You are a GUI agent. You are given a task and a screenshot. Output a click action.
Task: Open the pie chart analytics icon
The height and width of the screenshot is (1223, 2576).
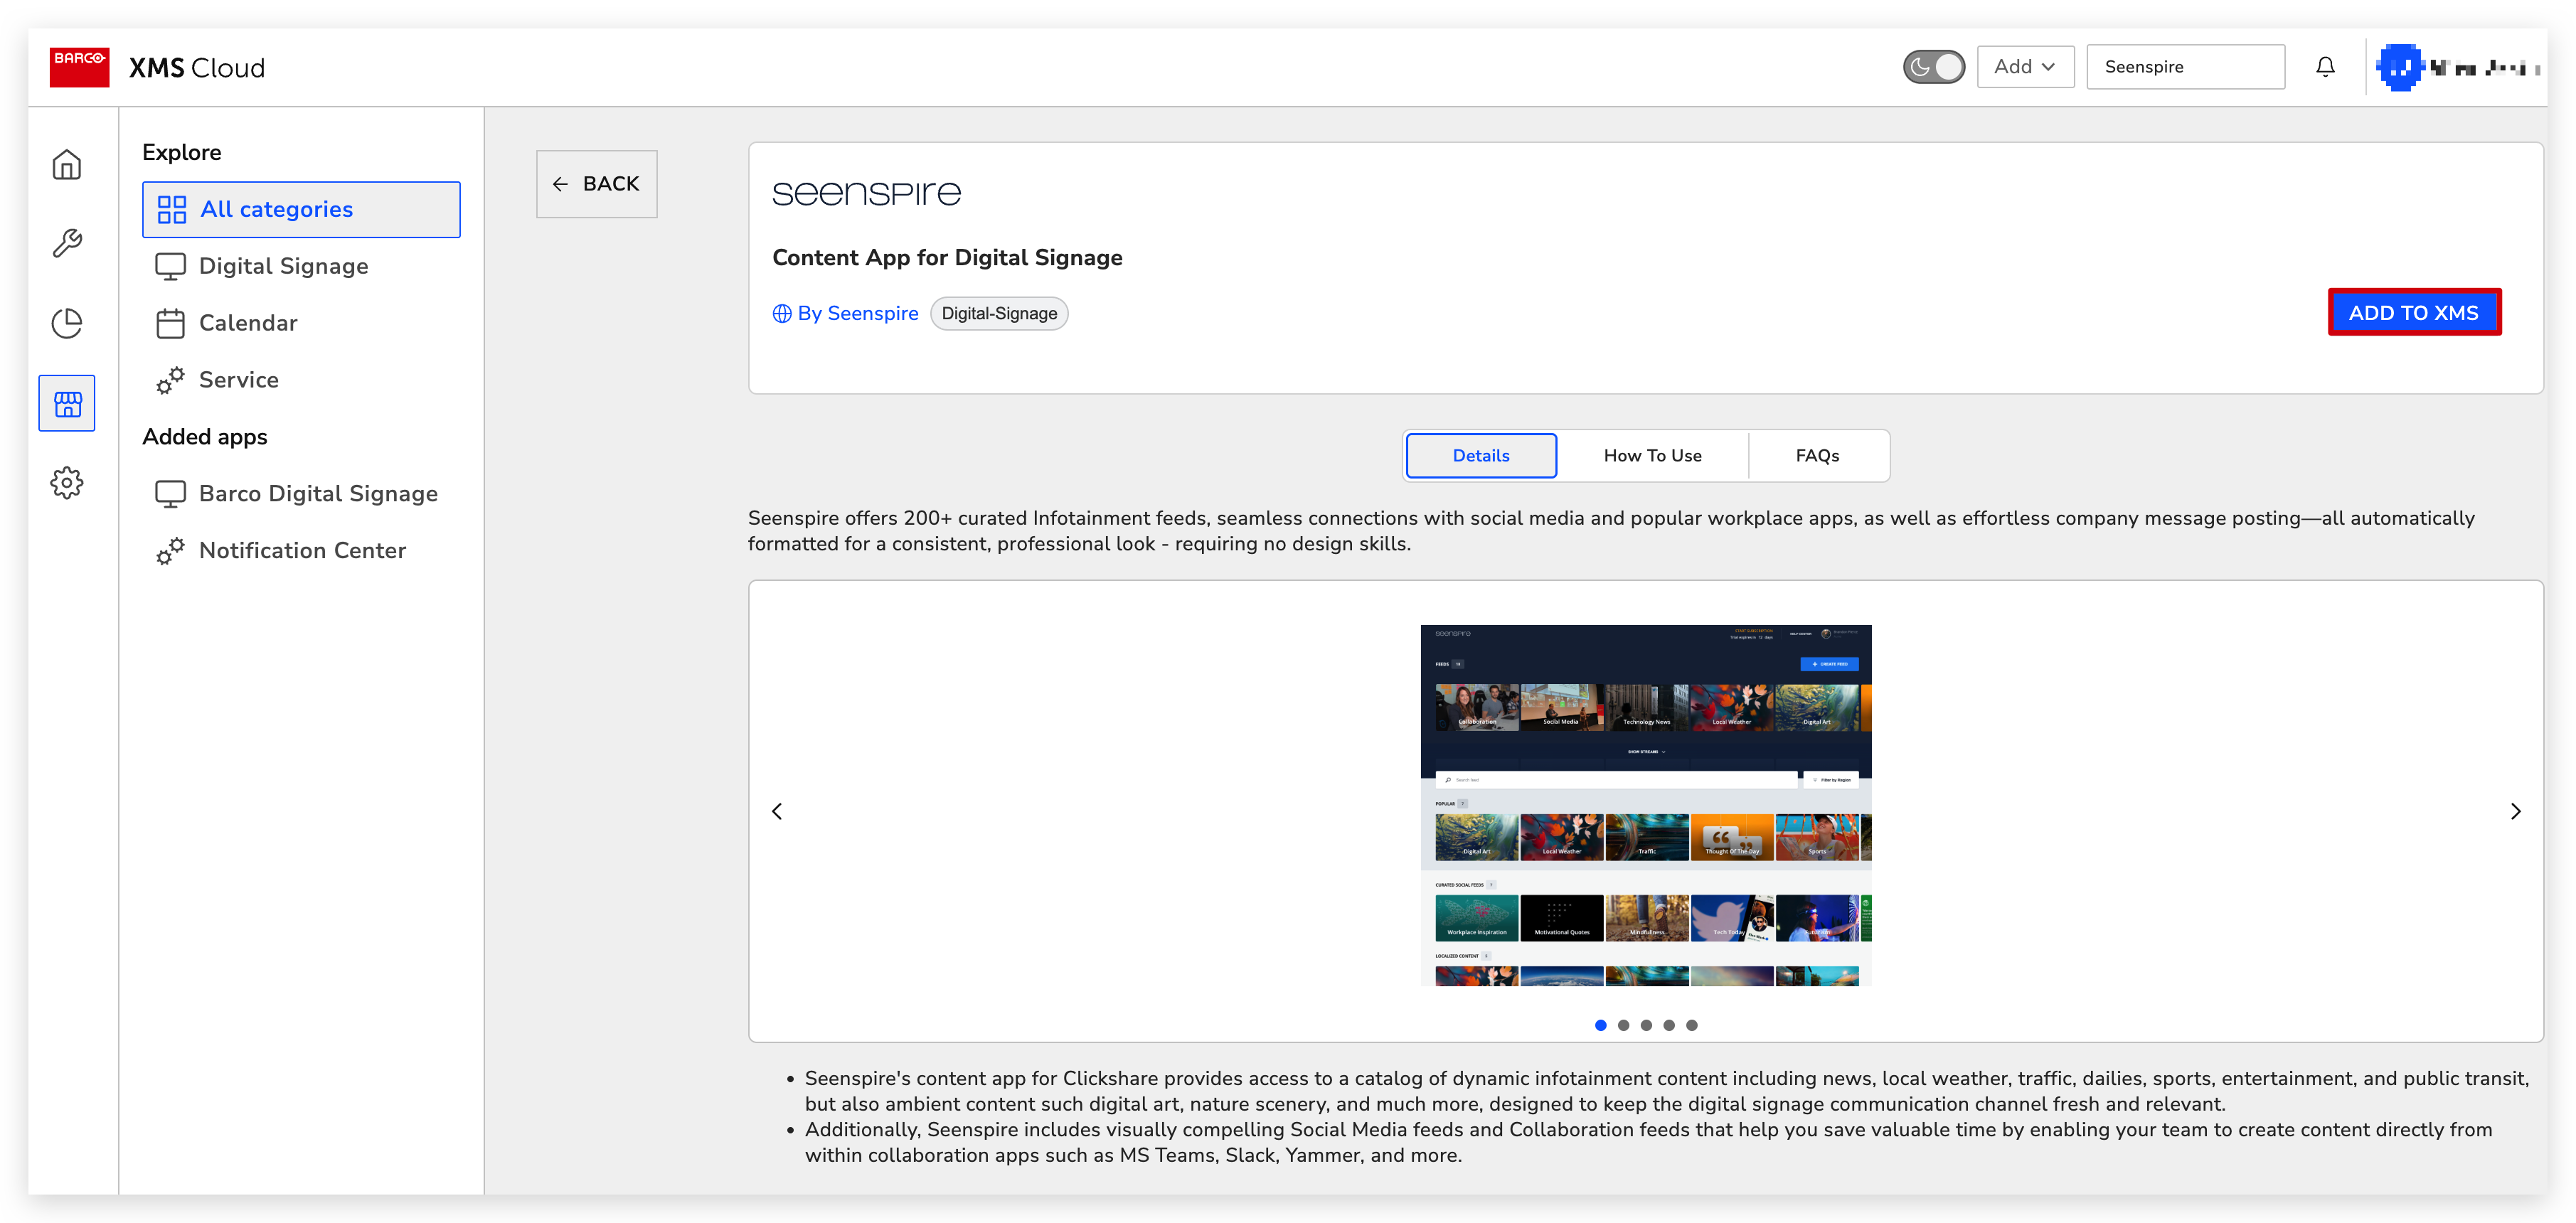coord(67,323)
